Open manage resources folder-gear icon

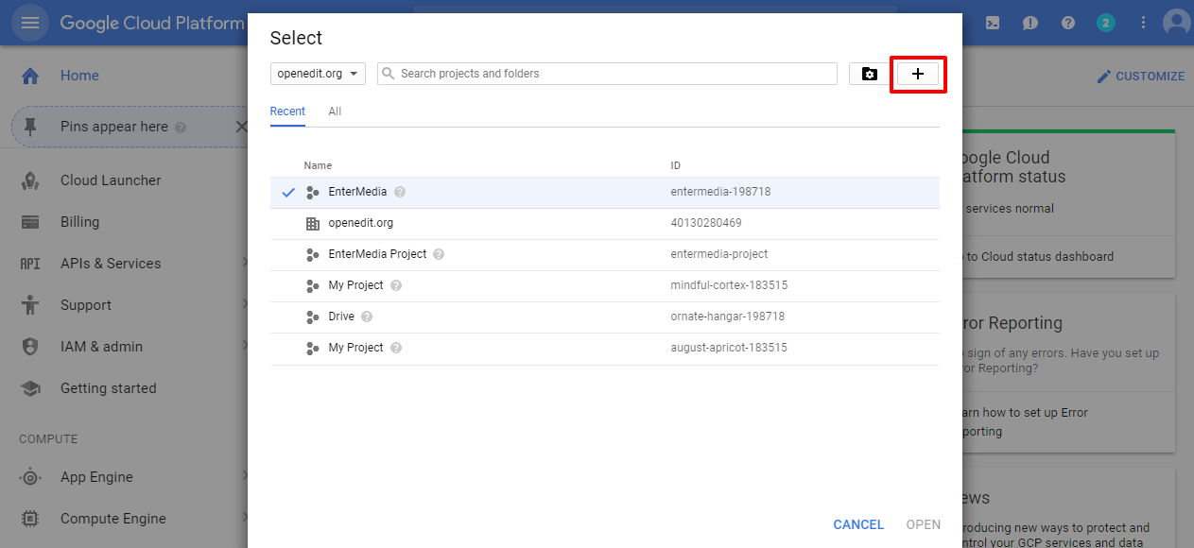[x=870, y=74]
